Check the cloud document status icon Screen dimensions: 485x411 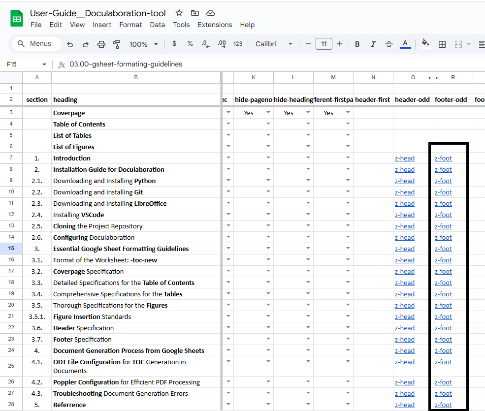pos(211,13)
